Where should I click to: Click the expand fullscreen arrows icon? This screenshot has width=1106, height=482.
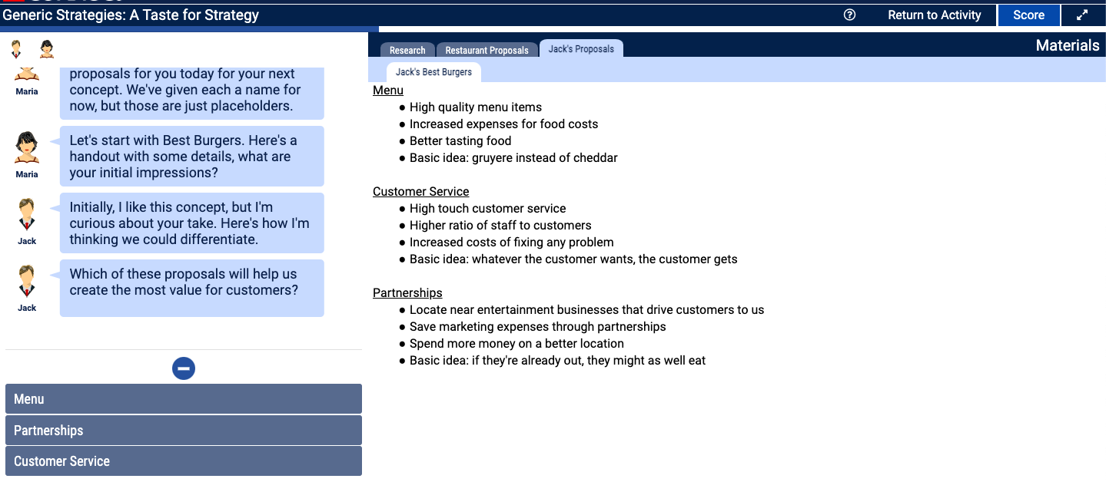(x=1082, y=15)
